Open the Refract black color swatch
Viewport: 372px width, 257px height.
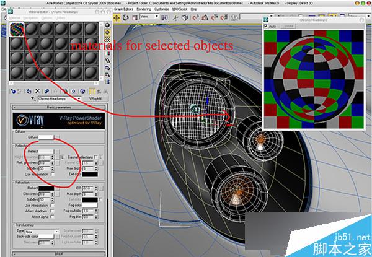[46, 188]
